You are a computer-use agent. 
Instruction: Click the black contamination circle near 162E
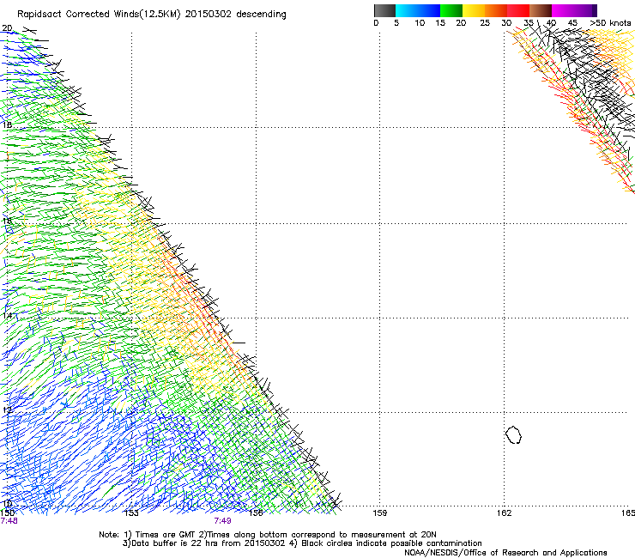tap(513, 435)
